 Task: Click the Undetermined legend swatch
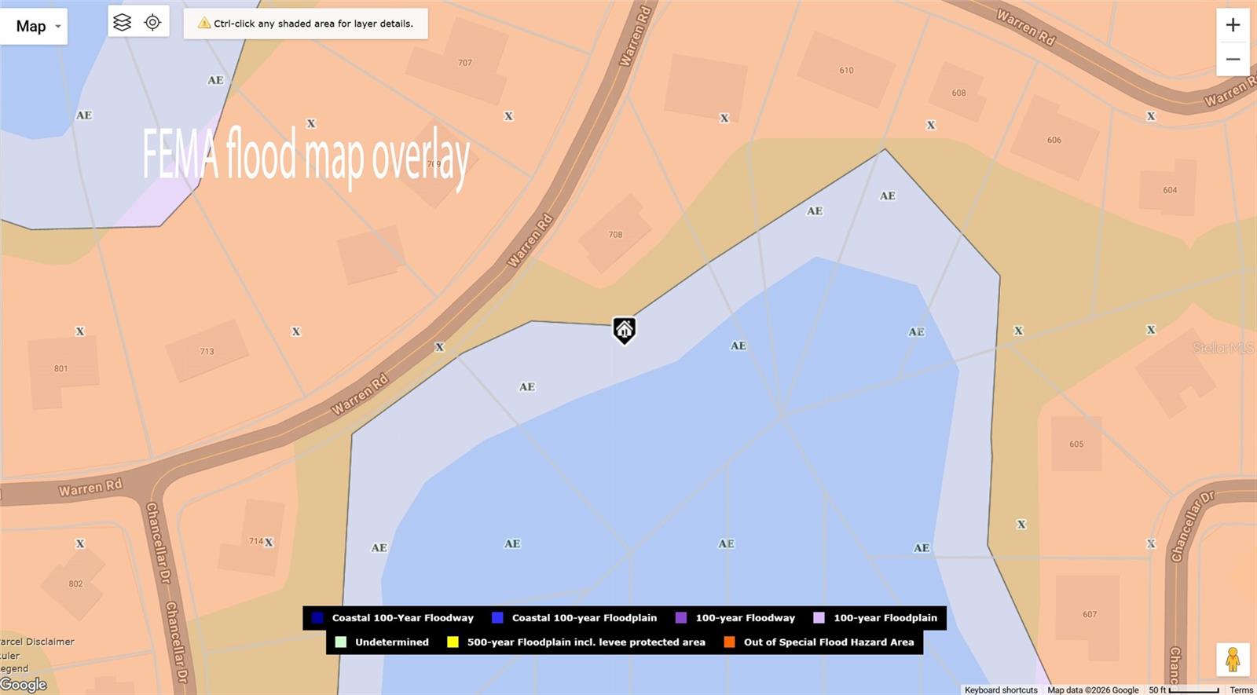coord(340,642)
